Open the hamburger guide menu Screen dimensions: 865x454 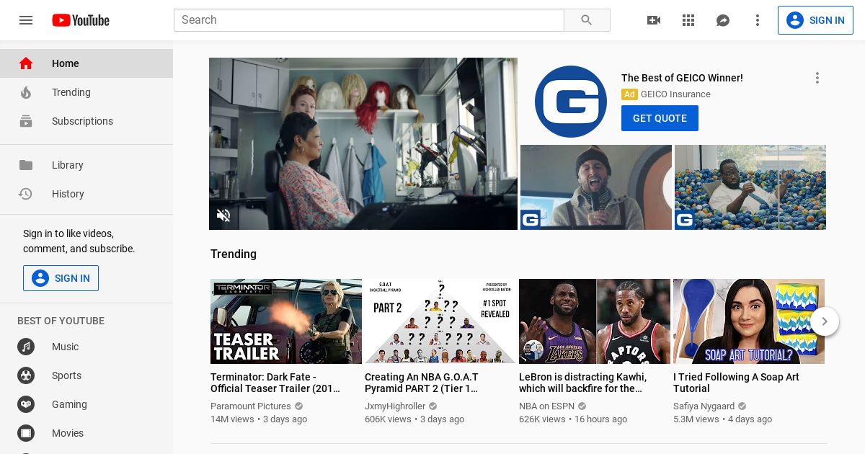point(26,20)
